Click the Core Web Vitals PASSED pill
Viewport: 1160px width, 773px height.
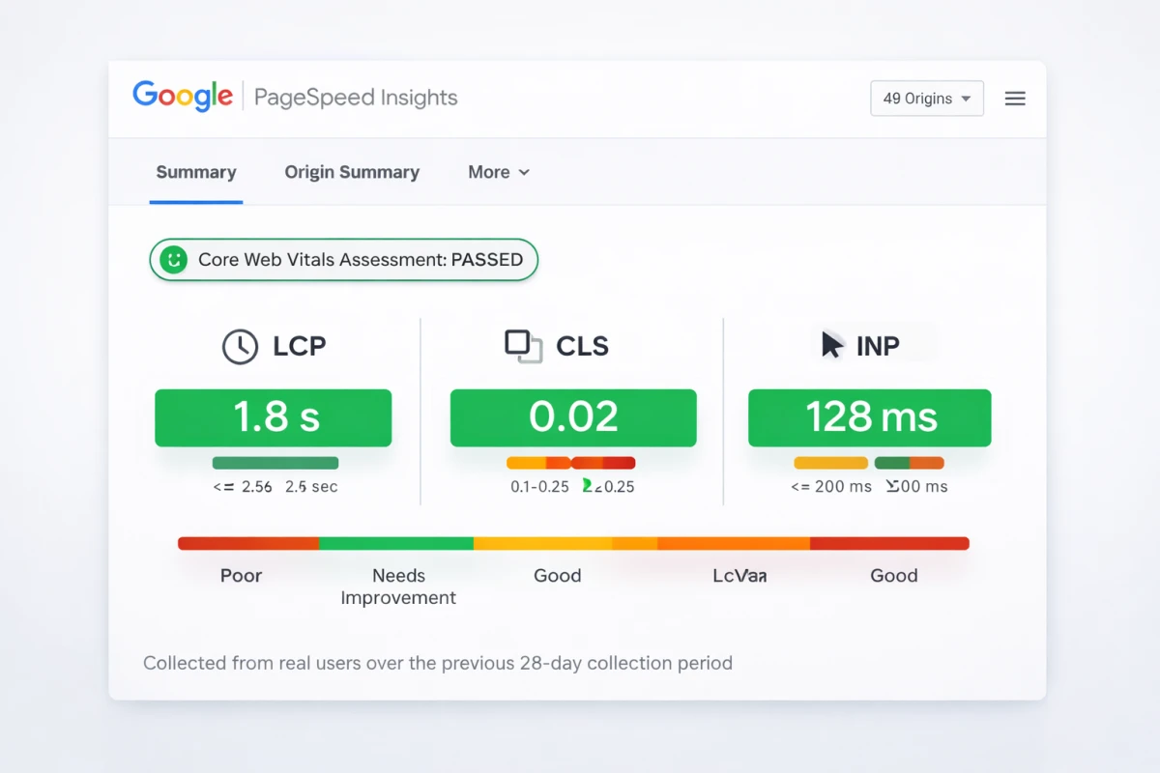tap(343, 259)
